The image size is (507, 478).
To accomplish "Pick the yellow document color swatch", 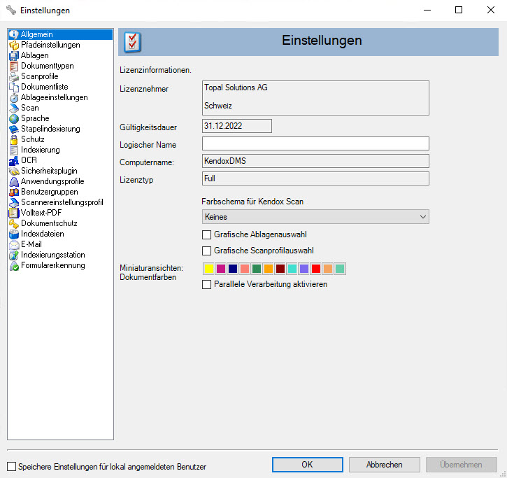I will 208,269.
